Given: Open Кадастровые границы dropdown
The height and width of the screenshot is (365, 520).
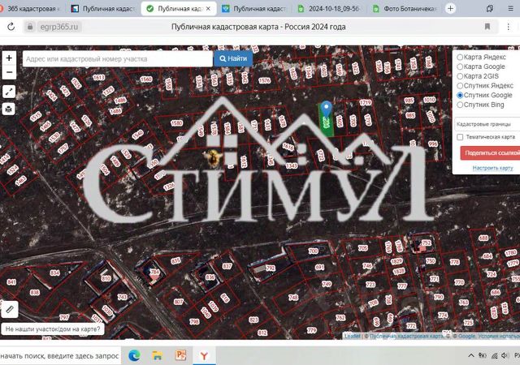Looking at the screenshot, I should coord(487,124).
